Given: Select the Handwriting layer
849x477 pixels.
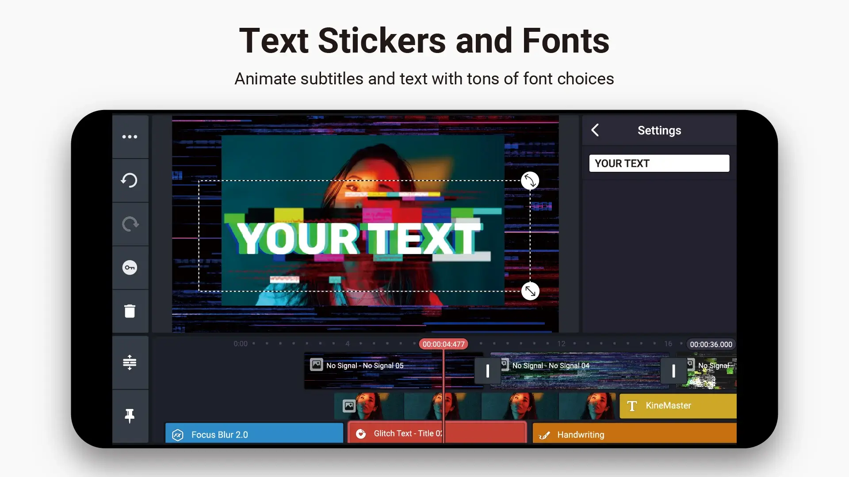Looking at the screenshot, I should pyautogui.click(x=635, y=433).
